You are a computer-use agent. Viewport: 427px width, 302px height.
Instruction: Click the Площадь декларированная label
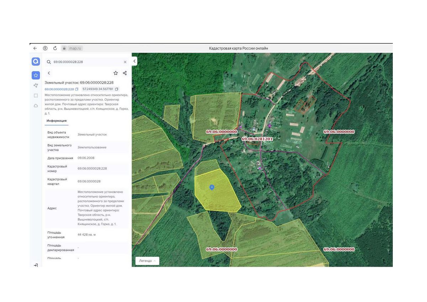61,248
